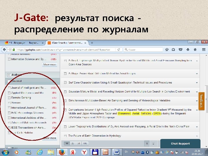Switch to Firefox in the taskbar
This screenshot has width=208, height=156.
click(x=62, y=152)
